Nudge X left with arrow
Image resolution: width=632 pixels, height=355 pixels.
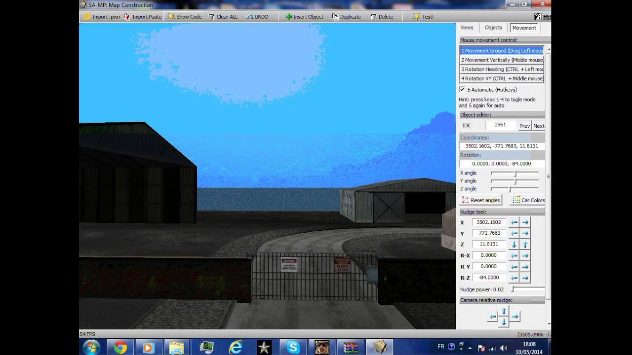pos(514,222)
